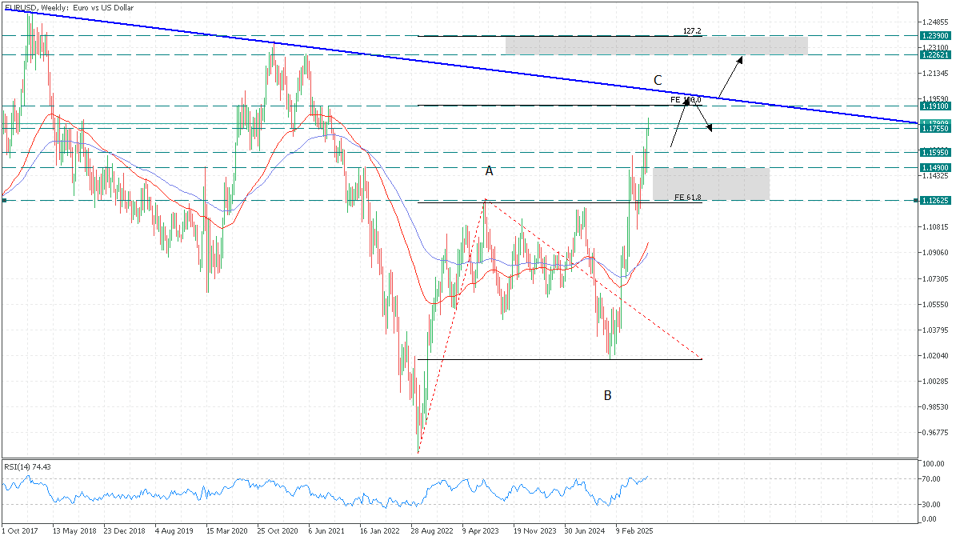960x540 pixels.
Task: Select the wave label A on chart
Action: (x=490, y=171)
